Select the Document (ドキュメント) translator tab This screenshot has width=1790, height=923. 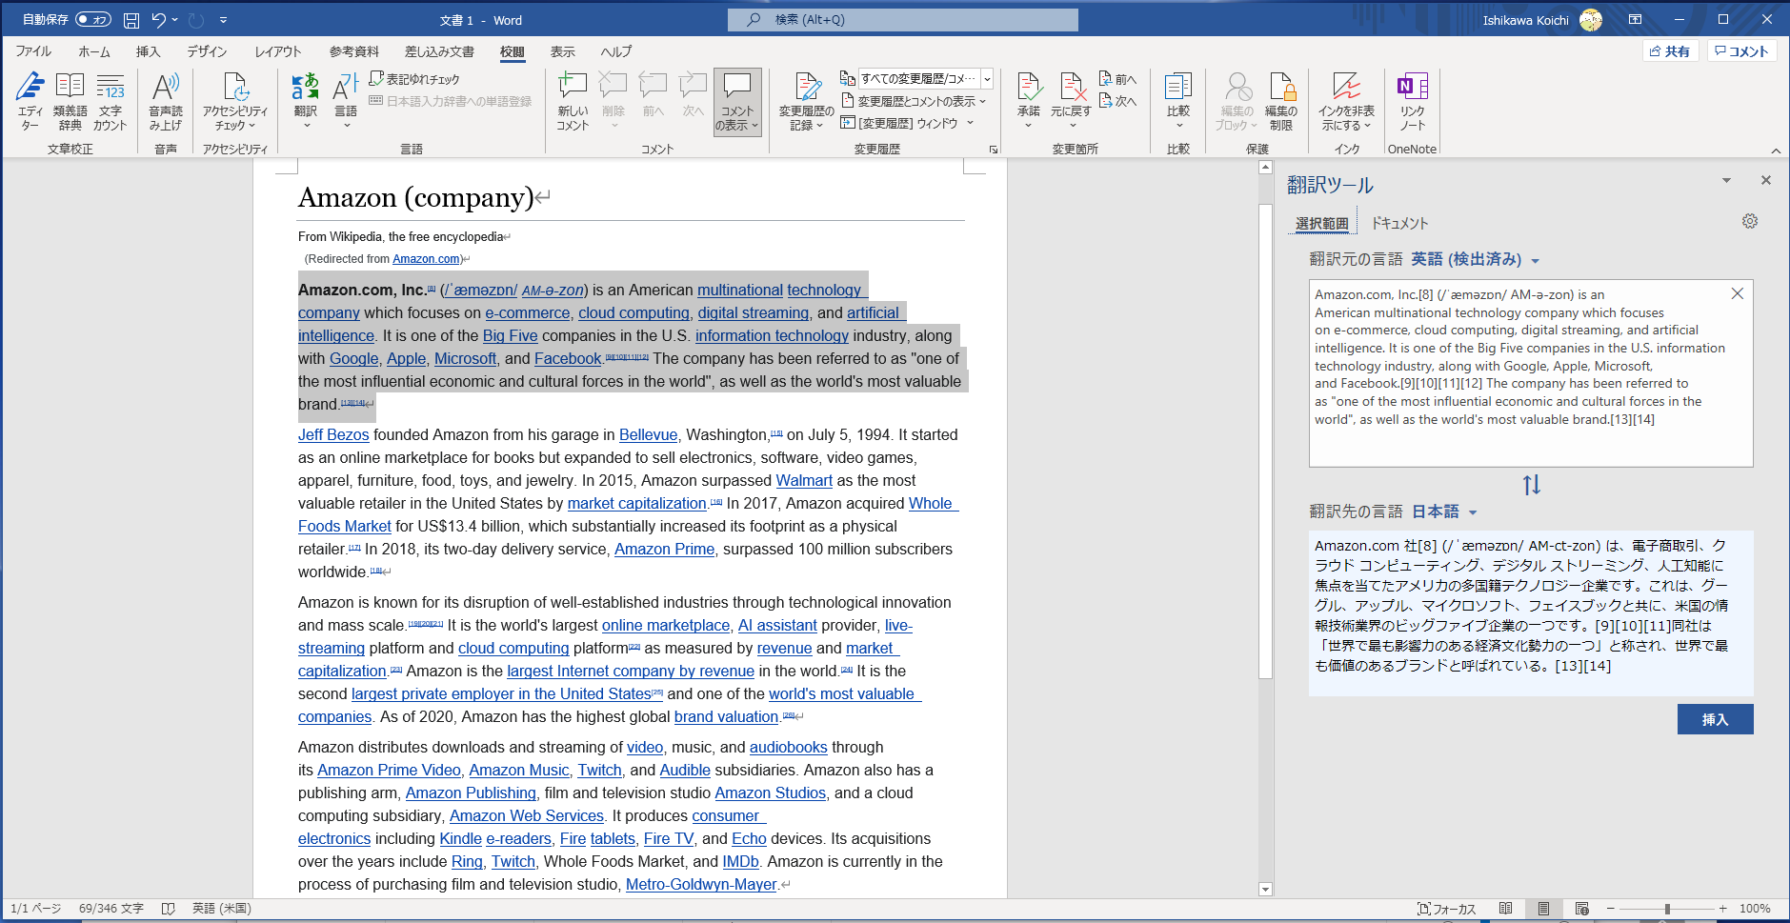(x=1399, y=223)
